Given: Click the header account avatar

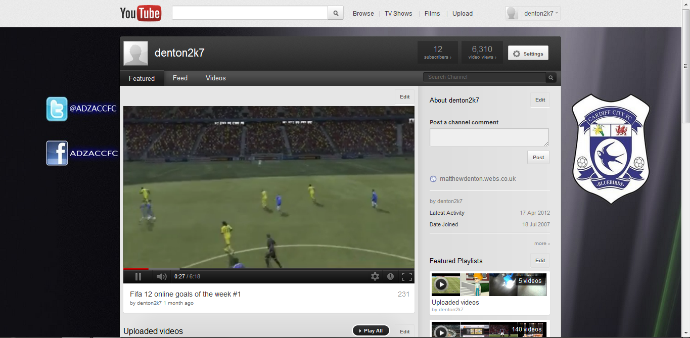Looking at the screenshot, I should (x=512, y=14).
